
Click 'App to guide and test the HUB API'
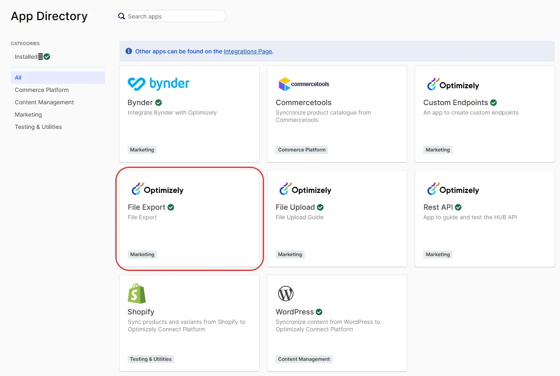pyautogui.click(x=470, y=217)
